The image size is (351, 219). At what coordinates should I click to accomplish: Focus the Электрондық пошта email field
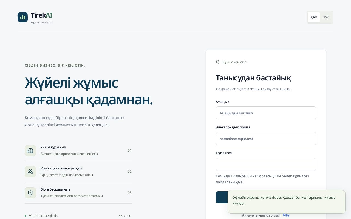click(266, 139)
